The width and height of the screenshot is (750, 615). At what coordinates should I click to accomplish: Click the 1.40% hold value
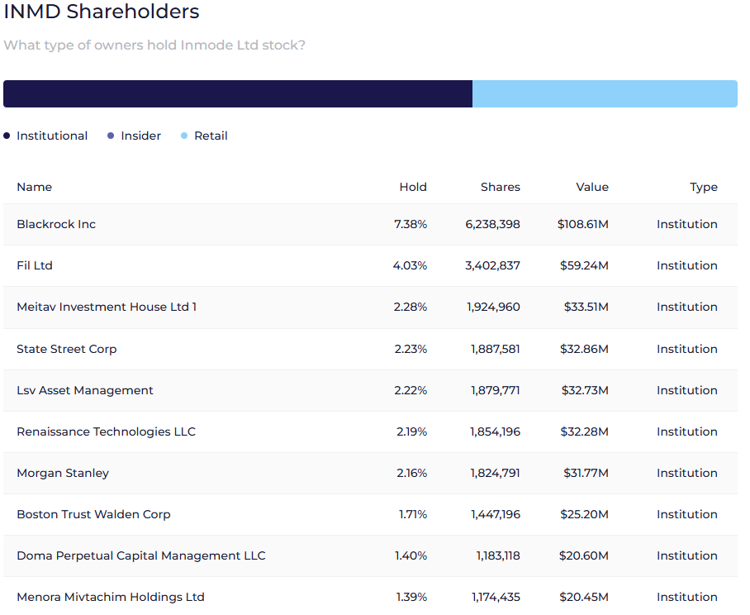coord(411,555)
